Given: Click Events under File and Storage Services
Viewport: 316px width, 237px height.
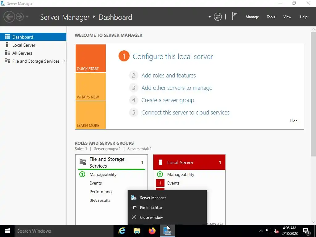Looking at the screenshot, I should (96, 183).
